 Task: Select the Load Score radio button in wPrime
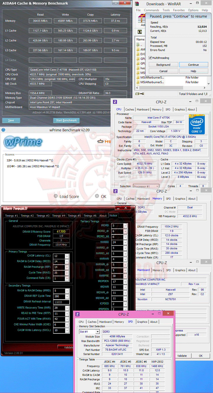(x=56, y=196)
